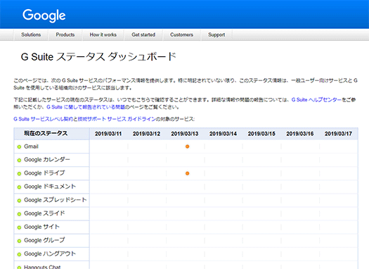Image resolution: width=369 pixels, height=269 pixels.
Task: Select the Google グループ service name
Action: click(x=44, y=240)
